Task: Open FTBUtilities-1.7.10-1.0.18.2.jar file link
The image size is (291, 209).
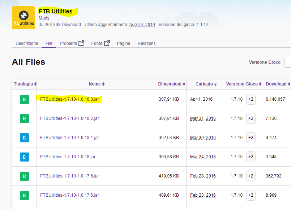Action: [70, 118]
